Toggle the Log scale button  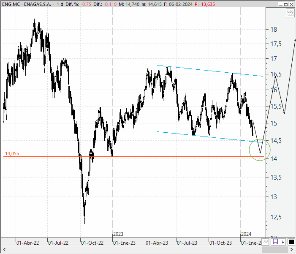[290, 13]
